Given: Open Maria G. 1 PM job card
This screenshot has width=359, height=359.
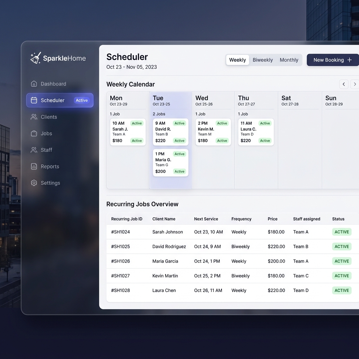Looking at the screenshot, I should coord(171,163).
